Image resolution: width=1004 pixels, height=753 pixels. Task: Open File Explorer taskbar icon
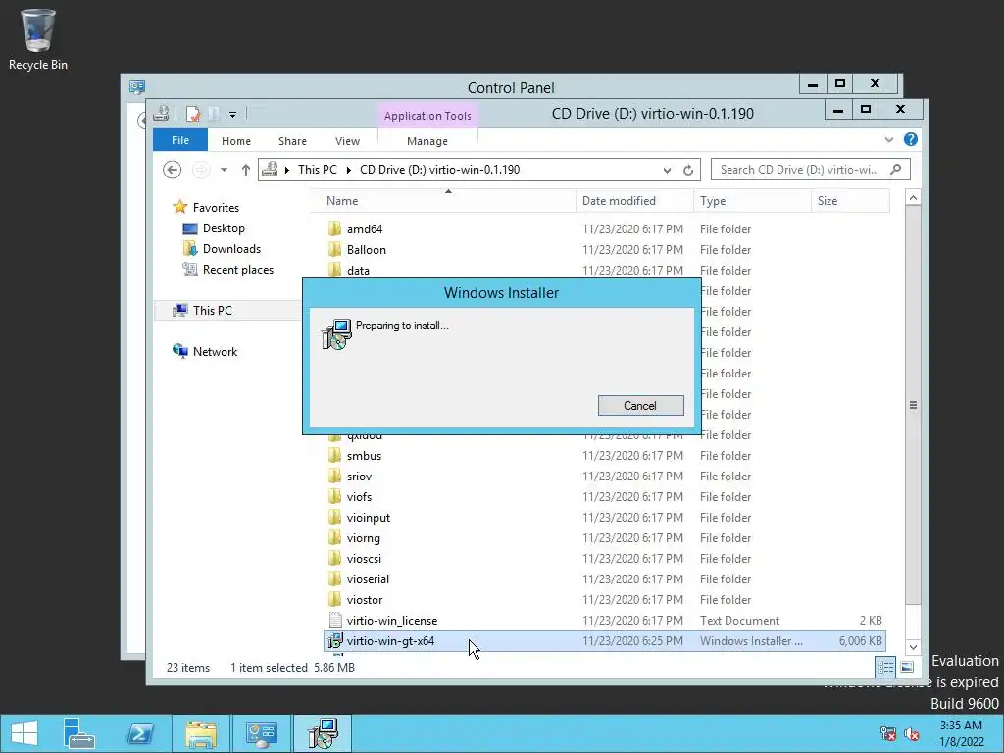(x=200, y=733)
